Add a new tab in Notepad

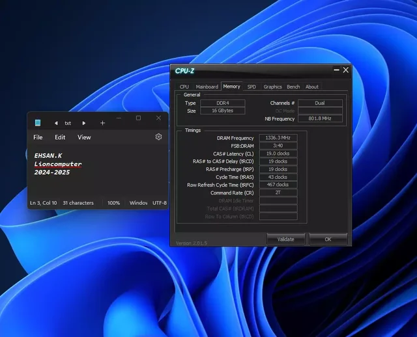[102, 123]
